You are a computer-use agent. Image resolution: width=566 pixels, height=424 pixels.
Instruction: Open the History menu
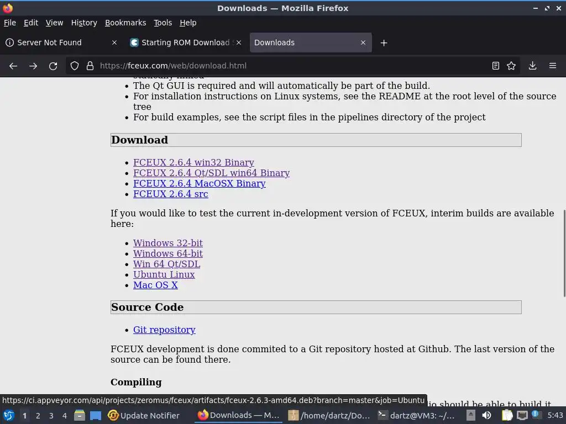(x=84, y=23)
